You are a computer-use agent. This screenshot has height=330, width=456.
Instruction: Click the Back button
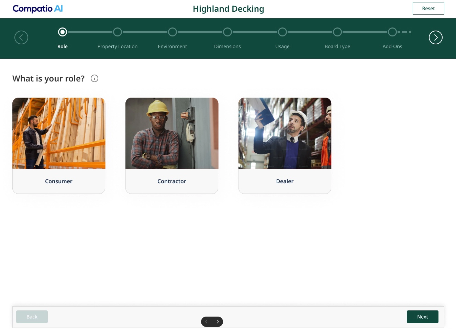coord(32,317)
